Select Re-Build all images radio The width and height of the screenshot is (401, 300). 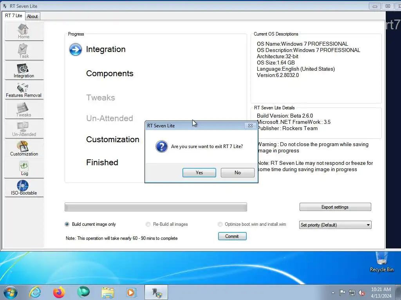click(148, 224)
